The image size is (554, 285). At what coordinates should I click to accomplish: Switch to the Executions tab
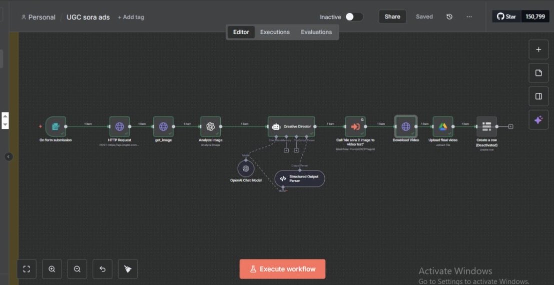point(275,32)
